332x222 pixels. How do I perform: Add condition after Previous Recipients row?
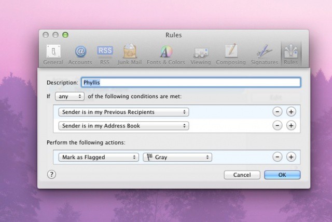click(291, 112)
